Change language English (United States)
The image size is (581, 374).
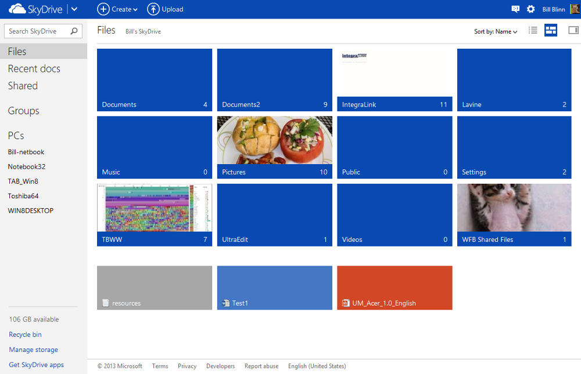(317, 366)
